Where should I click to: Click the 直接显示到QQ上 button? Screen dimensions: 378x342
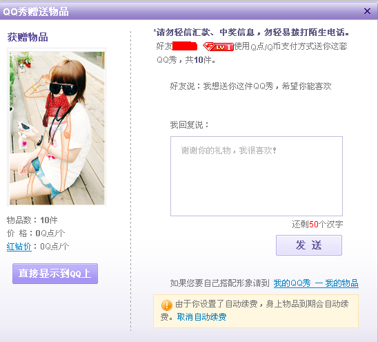pyautogui.click(x=55, y=274)
